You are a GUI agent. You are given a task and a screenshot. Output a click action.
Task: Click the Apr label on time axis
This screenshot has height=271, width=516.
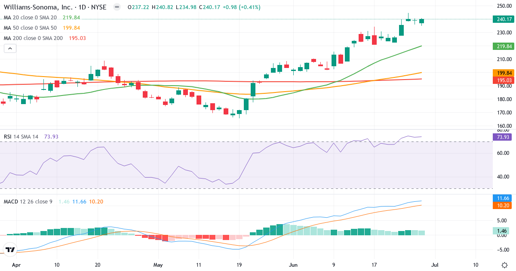(x=16, y=265)
